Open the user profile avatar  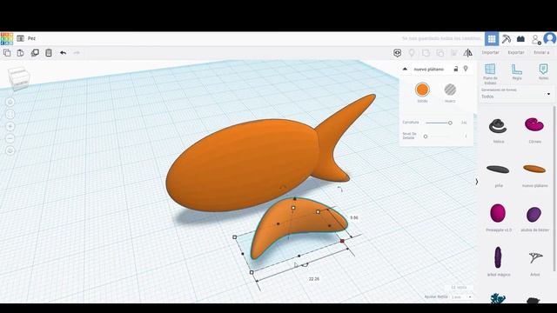point(550,38)
